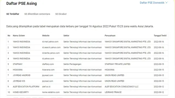Click the hisavana.com website cell
Image resolution: width=175 pixels, height=98 pixels.
point(48,70)
